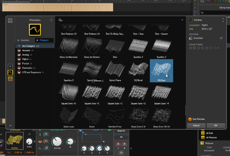Image resolution: width=230 pixels, height=156 pixels.
Task: Tag with purple collection circle
Action: click(206, 48)
